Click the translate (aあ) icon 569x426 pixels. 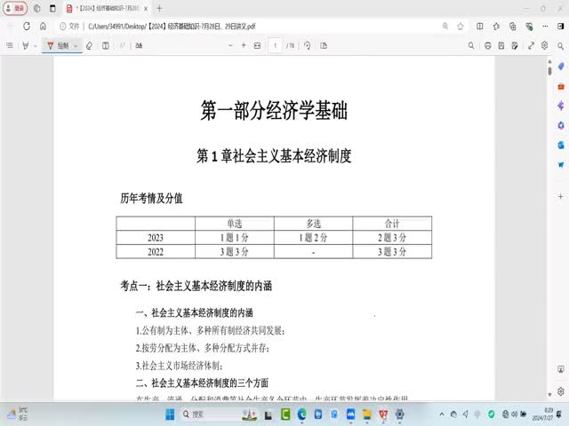point(139,45)
